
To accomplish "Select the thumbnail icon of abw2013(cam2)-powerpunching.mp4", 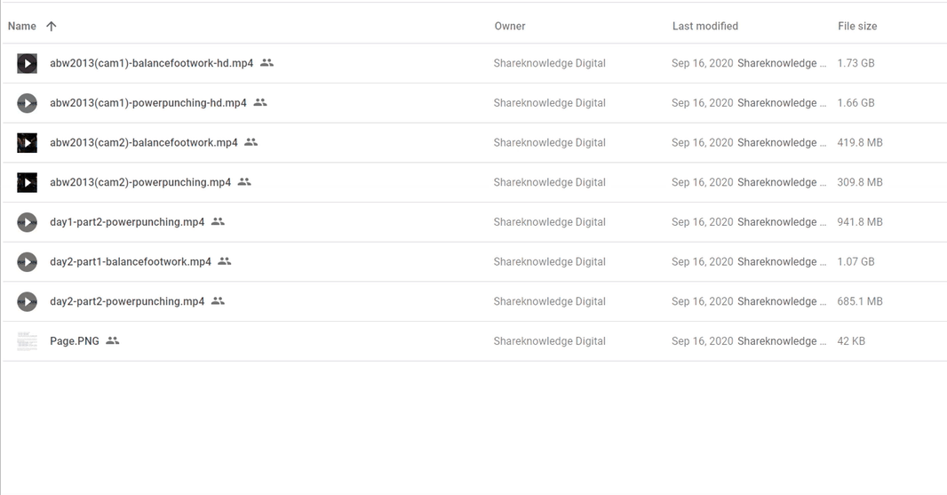I will pos(27,182).
